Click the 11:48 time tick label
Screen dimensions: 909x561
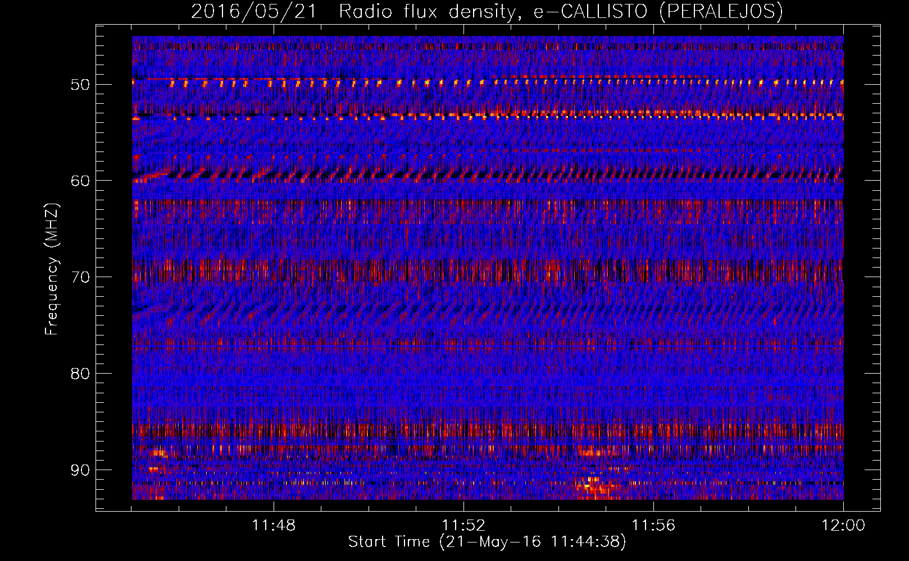274,526
